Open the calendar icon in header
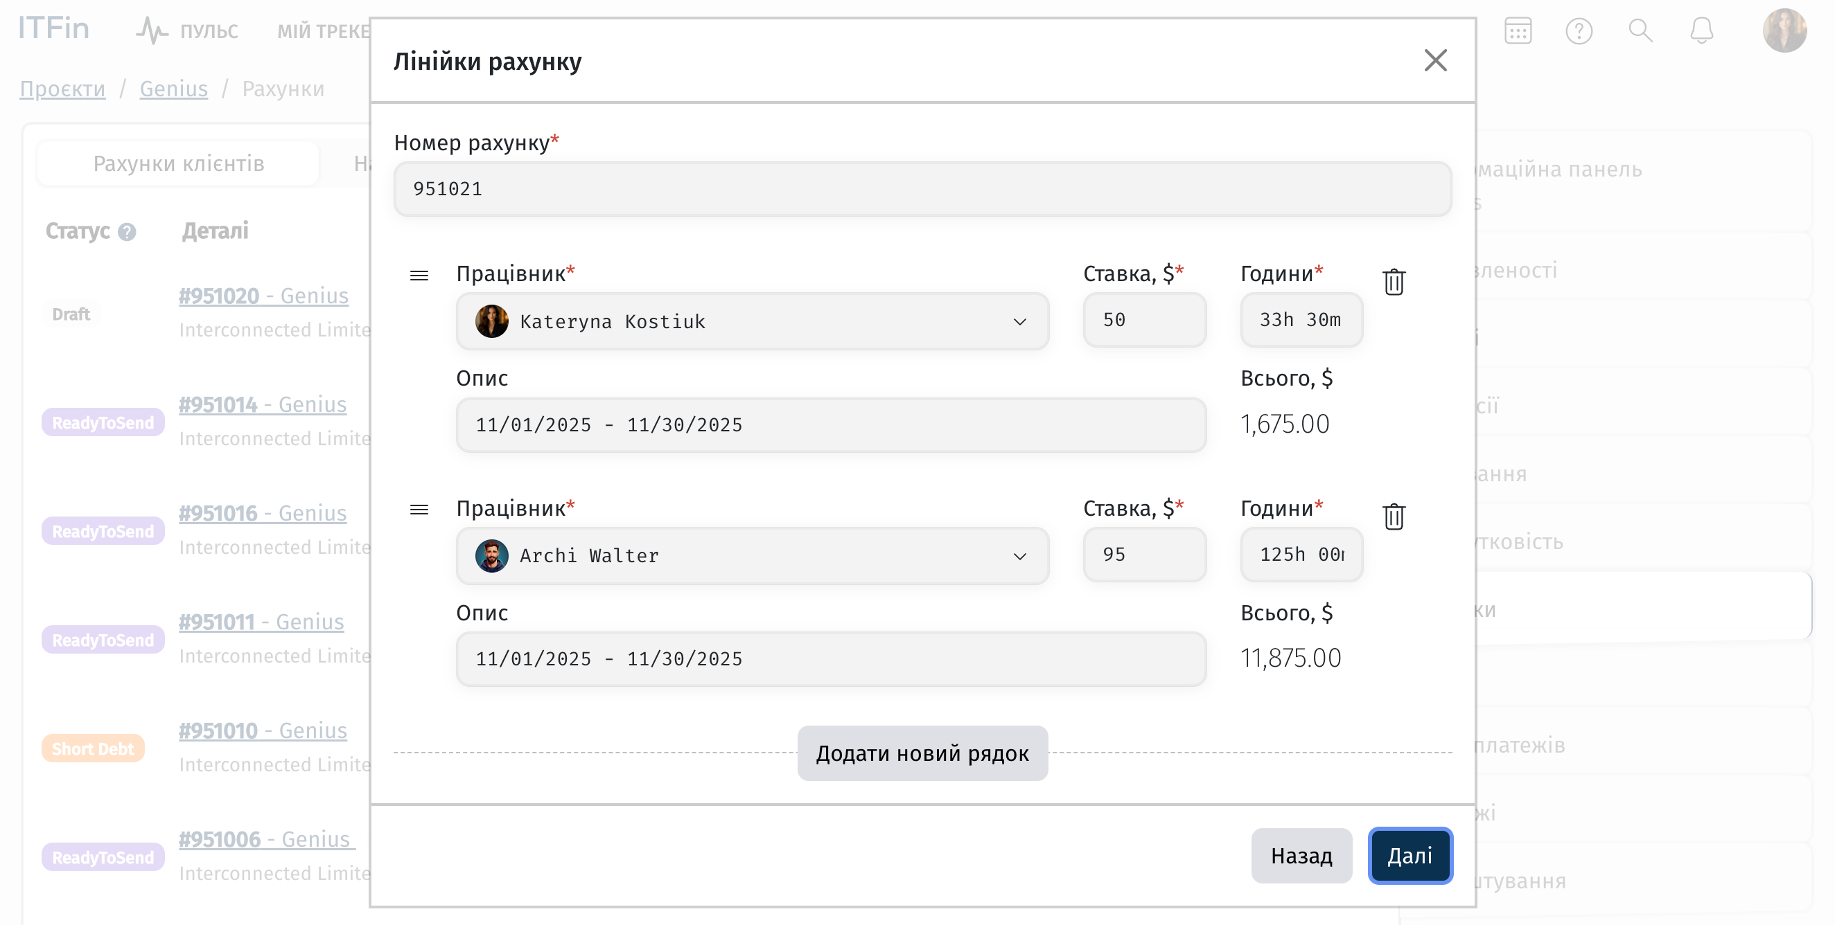 pos(1518,31)
